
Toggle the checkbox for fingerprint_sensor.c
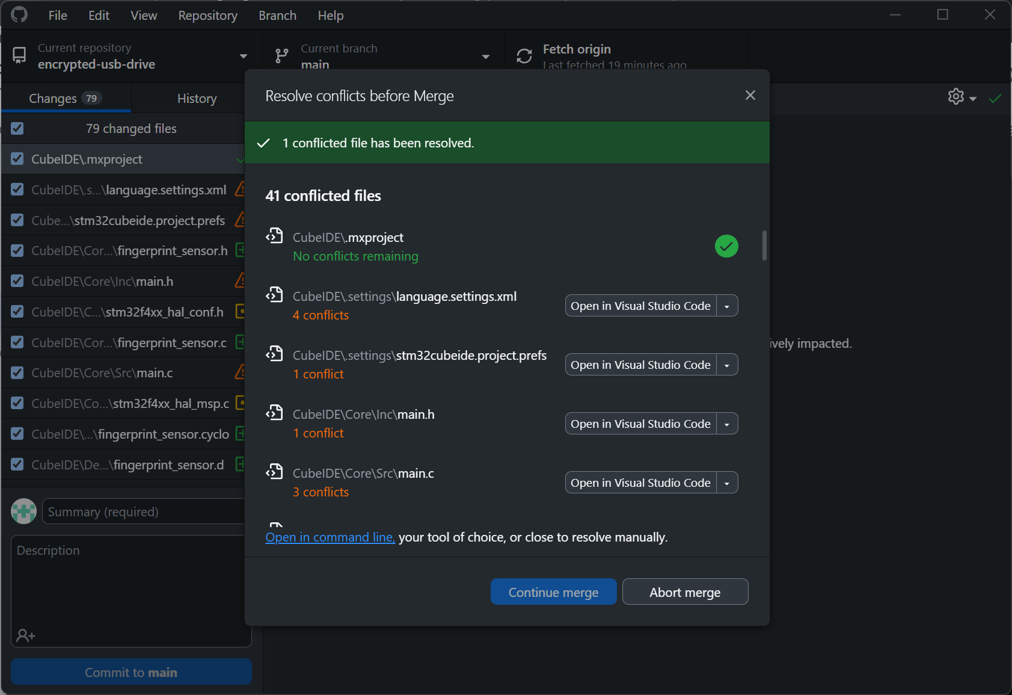17,342
